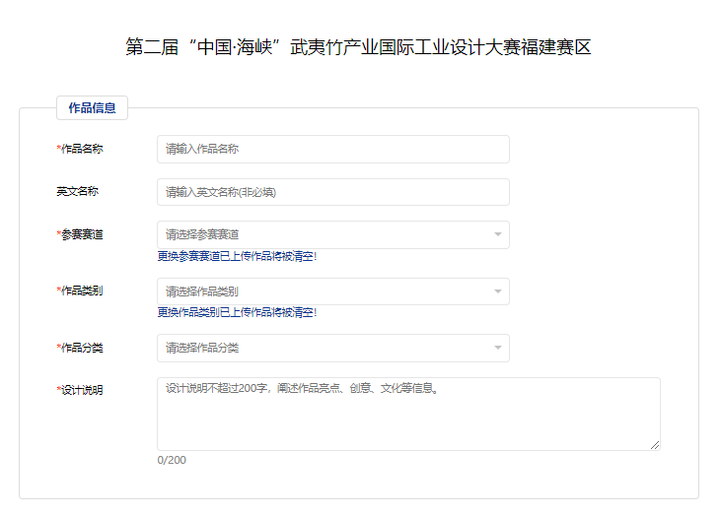Screen dimensions: 720x516
Task: Click the 0/200 character counter
Action: (x=172, y=460)
